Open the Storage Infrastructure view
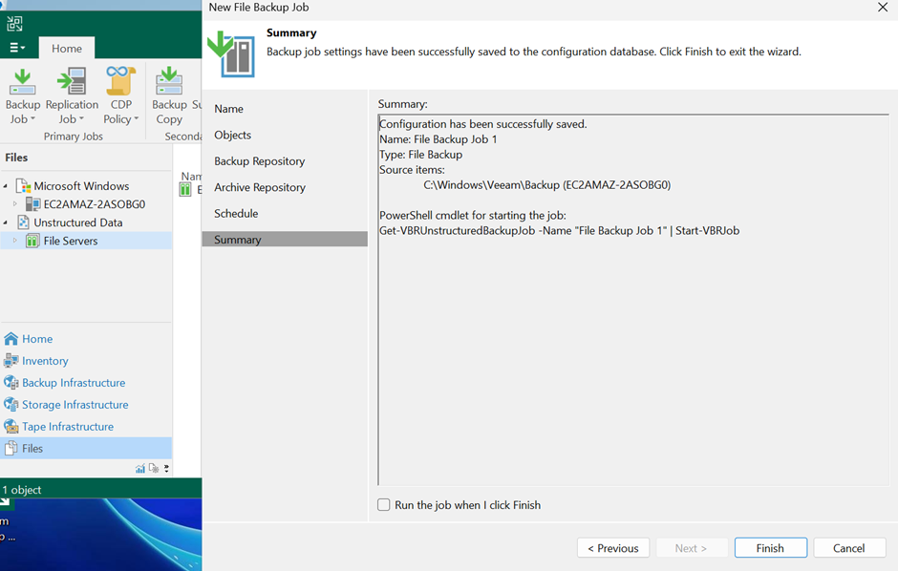Image resolution: width=898 pixels, height=571 pixels. point(75,405)
